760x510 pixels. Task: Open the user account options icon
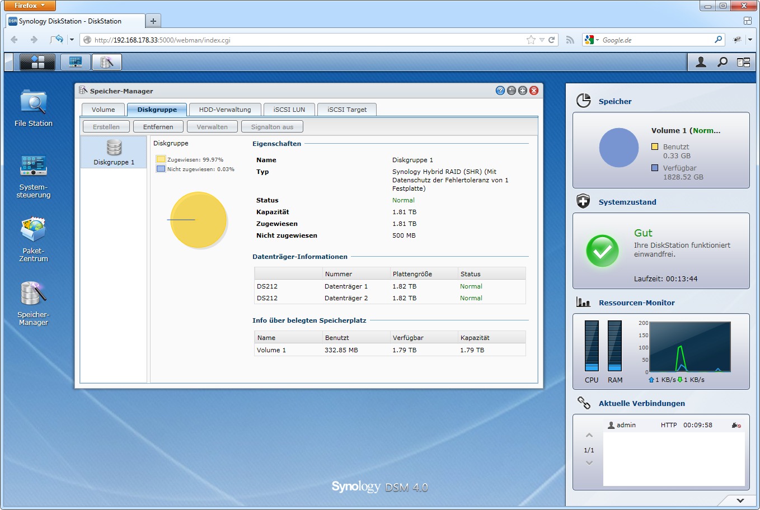[x=701, y=62]
